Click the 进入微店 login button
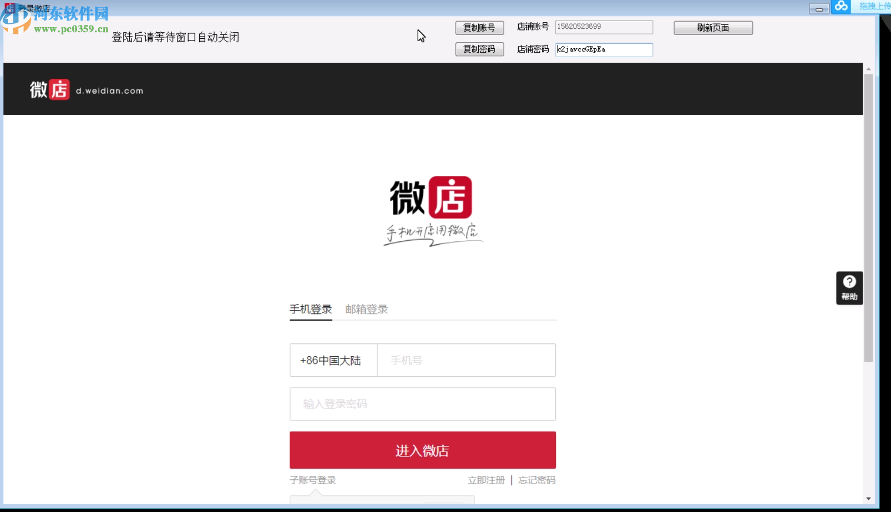Viewport: 891px width, 512px height. 422,450
